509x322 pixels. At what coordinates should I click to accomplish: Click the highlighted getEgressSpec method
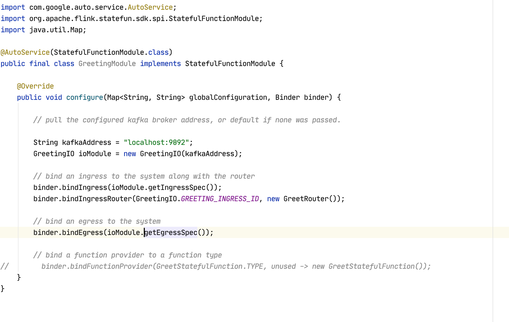[x=171, y=233]
